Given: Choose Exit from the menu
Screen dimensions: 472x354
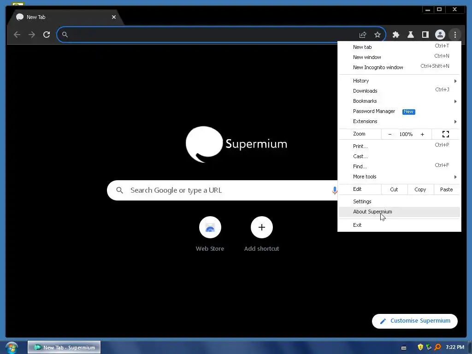Looking at the screenshot, I should pyautogui.click(x=399, y=225).
